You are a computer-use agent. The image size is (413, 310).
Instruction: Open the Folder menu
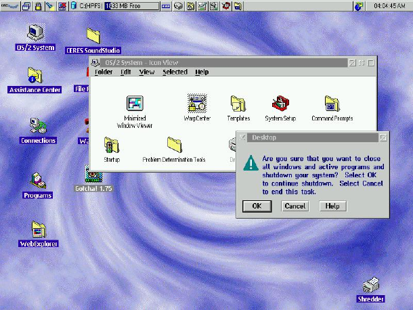pyautogui.click(x=104, y=72)
